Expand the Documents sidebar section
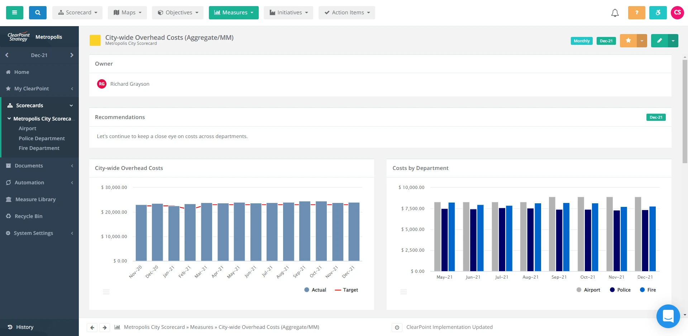The image size is (688, 336). click(72, 166)
